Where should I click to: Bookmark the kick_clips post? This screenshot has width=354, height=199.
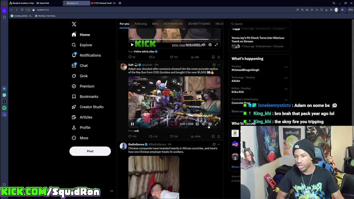point(213,57)
